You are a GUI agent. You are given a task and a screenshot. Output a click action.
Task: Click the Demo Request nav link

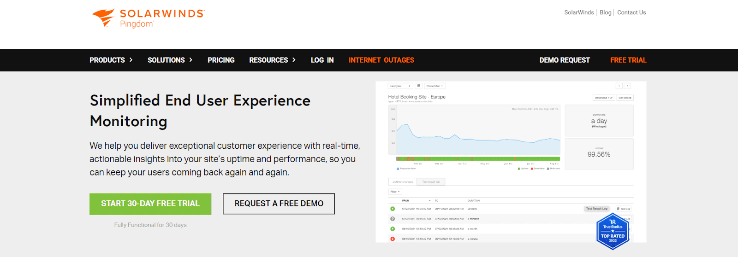point(565,60)
